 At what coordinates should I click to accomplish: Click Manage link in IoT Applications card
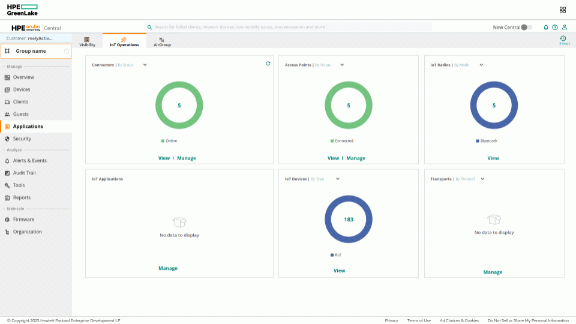coord(168,268)
